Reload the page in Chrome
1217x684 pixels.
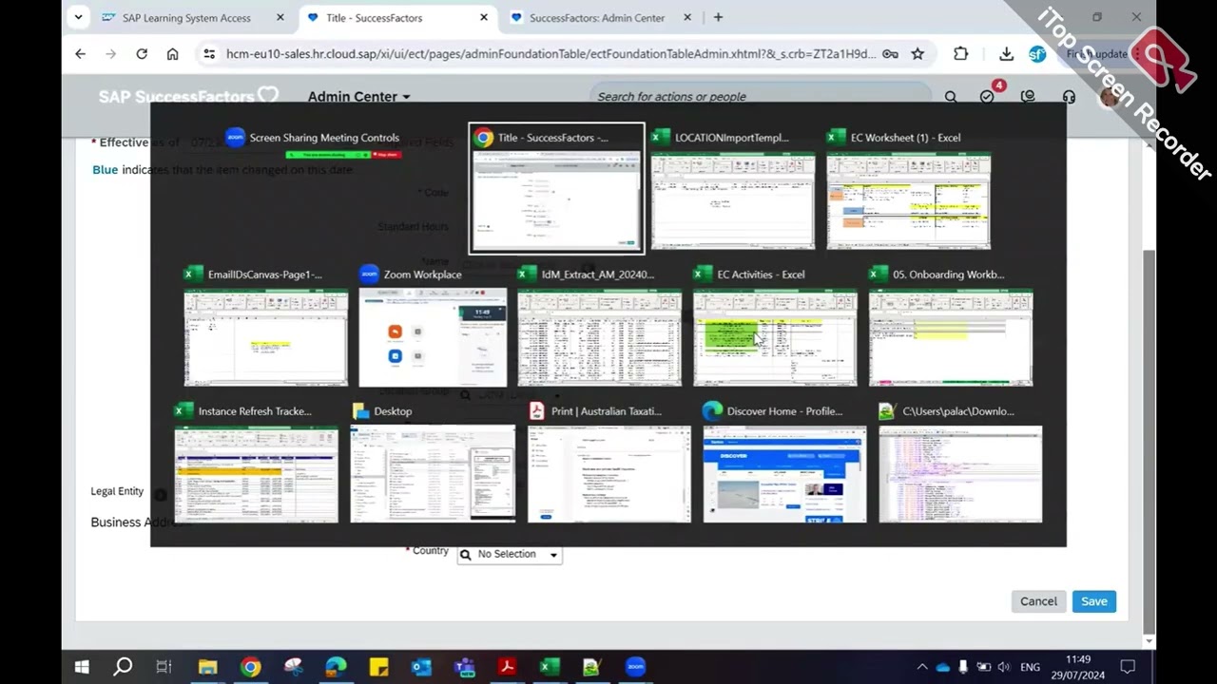[x=142, y=54]
